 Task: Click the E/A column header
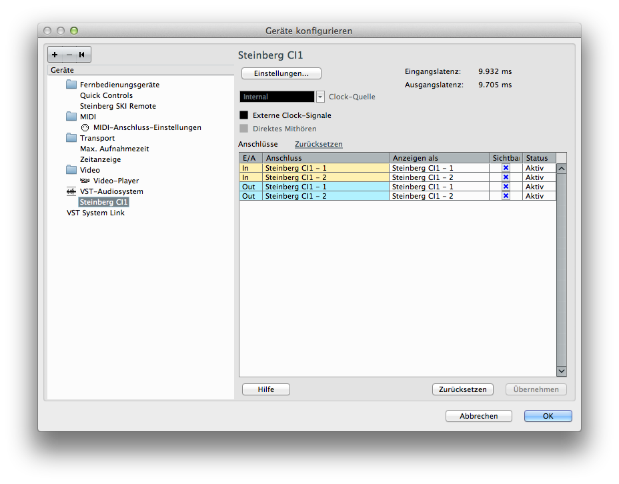coord(251,158)
